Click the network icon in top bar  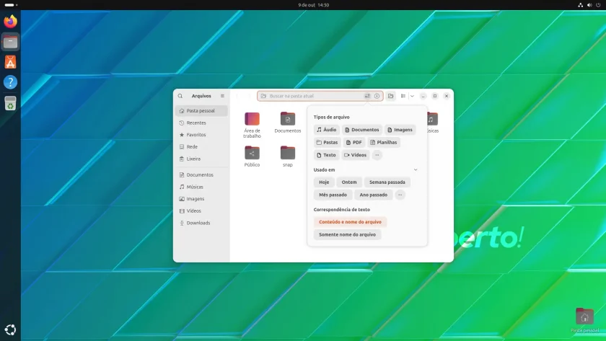581,5
